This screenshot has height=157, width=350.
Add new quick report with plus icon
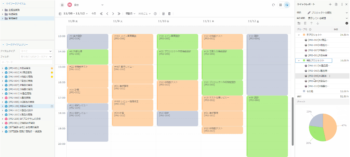[330, 4]
